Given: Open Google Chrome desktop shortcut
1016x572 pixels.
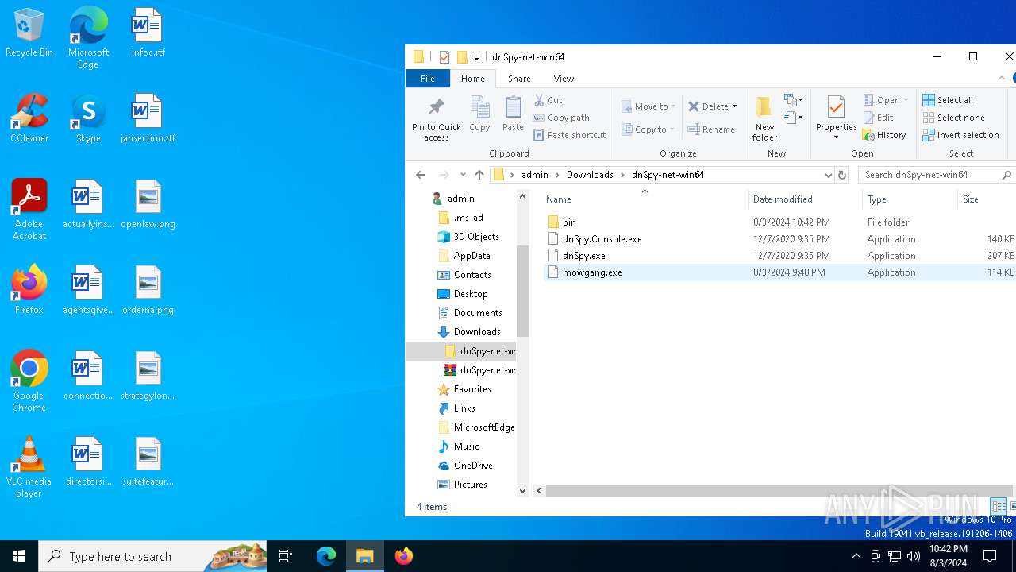Looking at the screenshot, I should point(29,381).
